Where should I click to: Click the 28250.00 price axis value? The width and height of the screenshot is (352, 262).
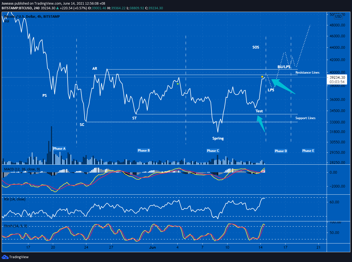tap(337, 162)
